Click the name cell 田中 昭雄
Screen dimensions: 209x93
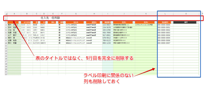[x=14, y=28]
